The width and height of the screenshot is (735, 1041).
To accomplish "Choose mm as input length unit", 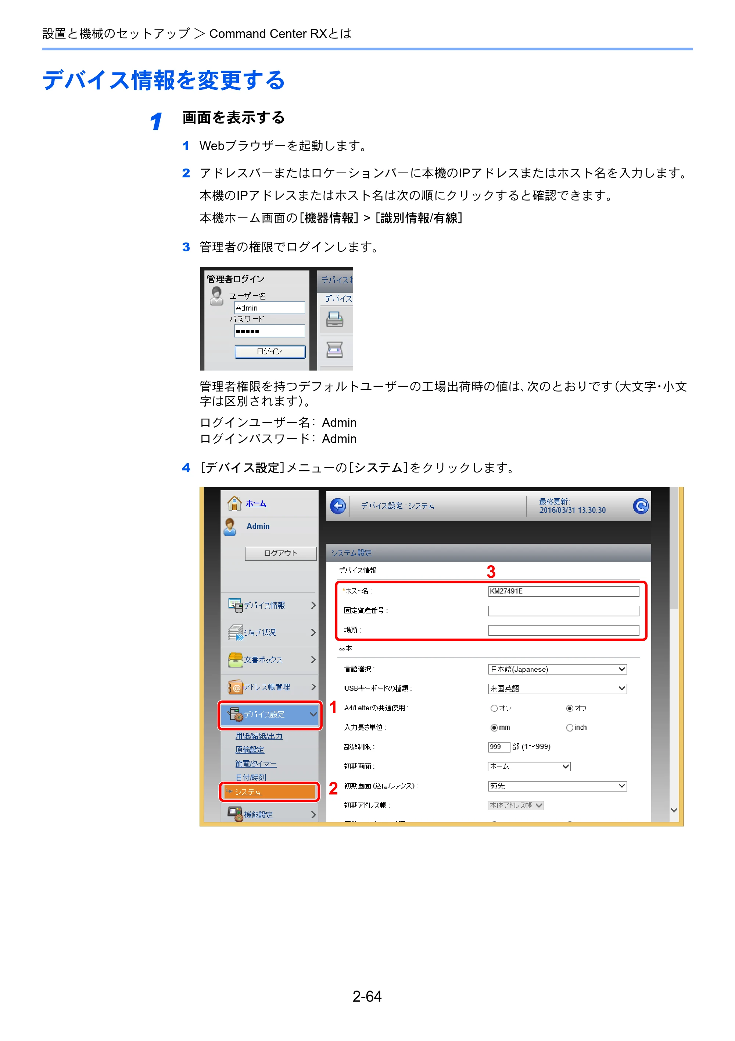I will coord(494,728).
